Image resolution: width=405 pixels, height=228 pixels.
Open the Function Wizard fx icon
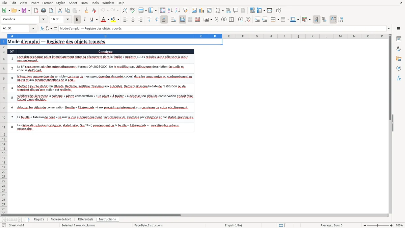(42, 28)
